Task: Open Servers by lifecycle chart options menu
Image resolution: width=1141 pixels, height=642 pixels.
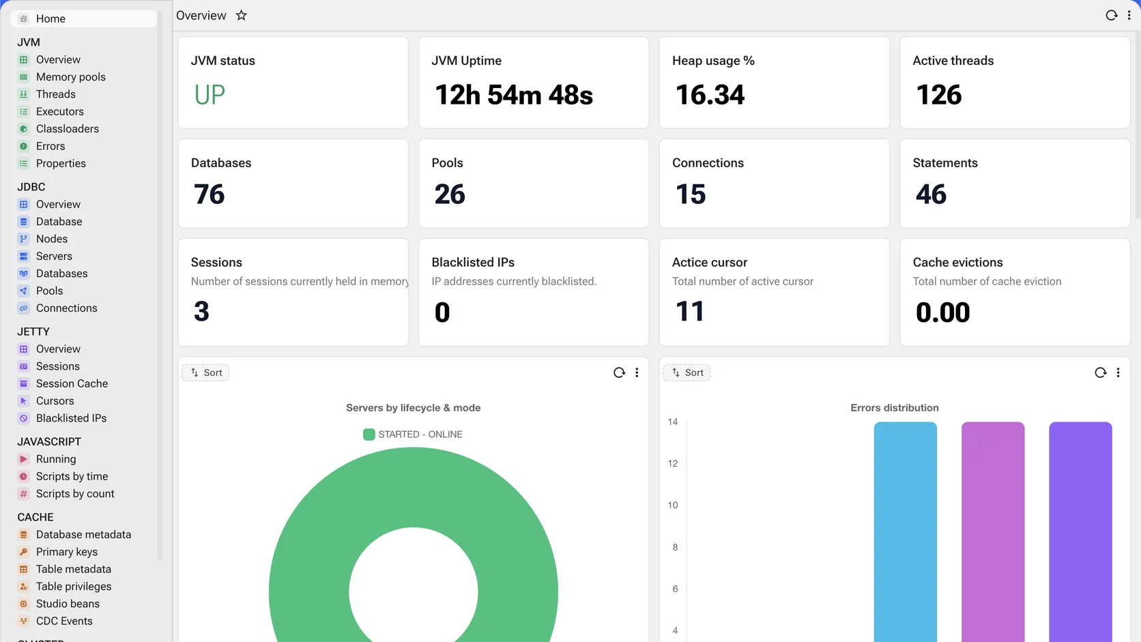Action: pyautogui.click(x=637, y=373)
